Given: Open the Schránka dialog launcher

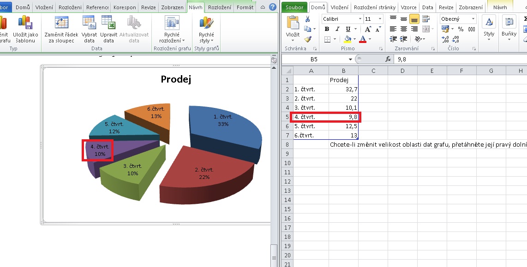Looking at the screenshot, I should point(315,49).
